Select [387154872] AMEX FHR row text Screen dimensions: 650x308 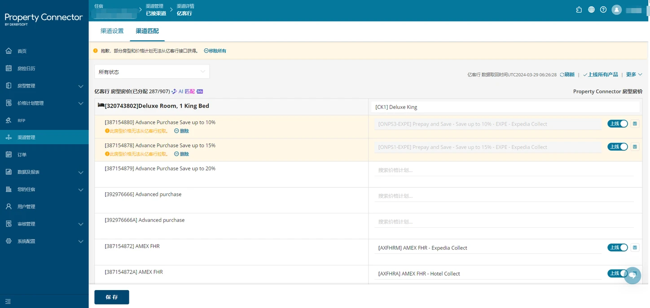tap(132, 246)
